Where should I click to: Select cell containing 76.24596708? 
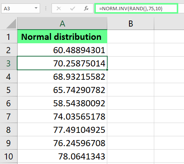[x=62, y=143]
